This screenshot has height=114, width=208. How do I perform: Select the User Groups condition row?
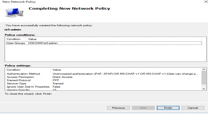click(x=104, y=43)
